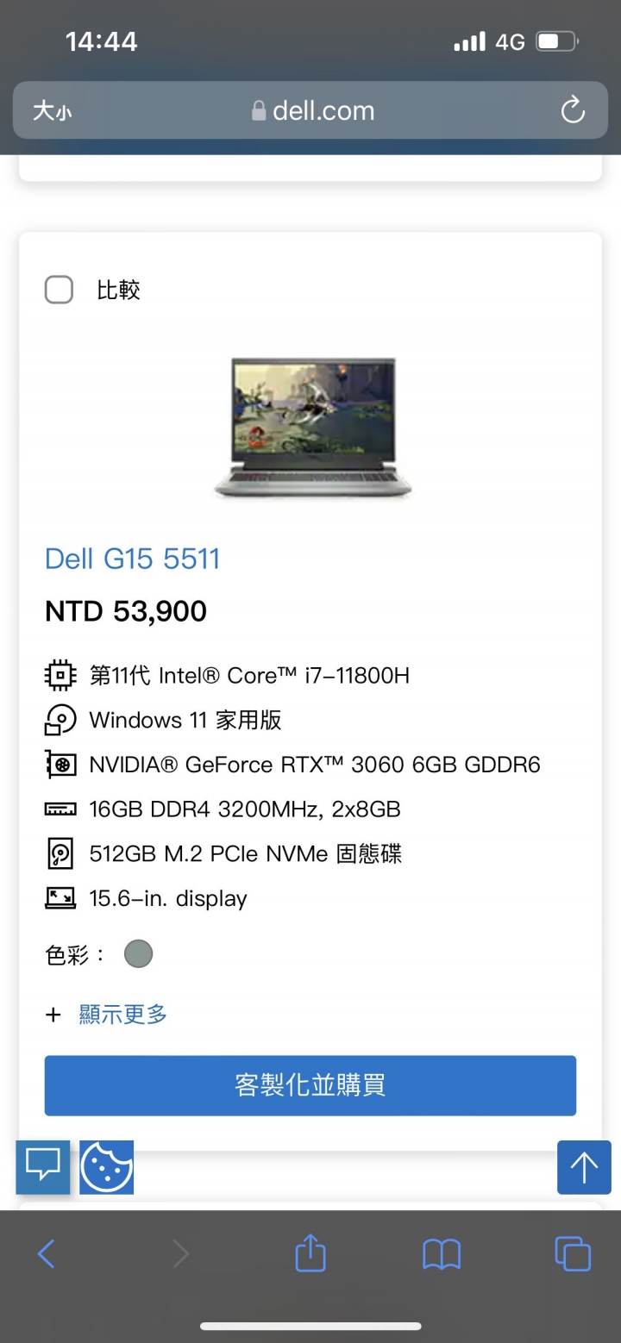Tap the graphics card icon
This screenshot has height=1343, width=621.
(60, 765)
